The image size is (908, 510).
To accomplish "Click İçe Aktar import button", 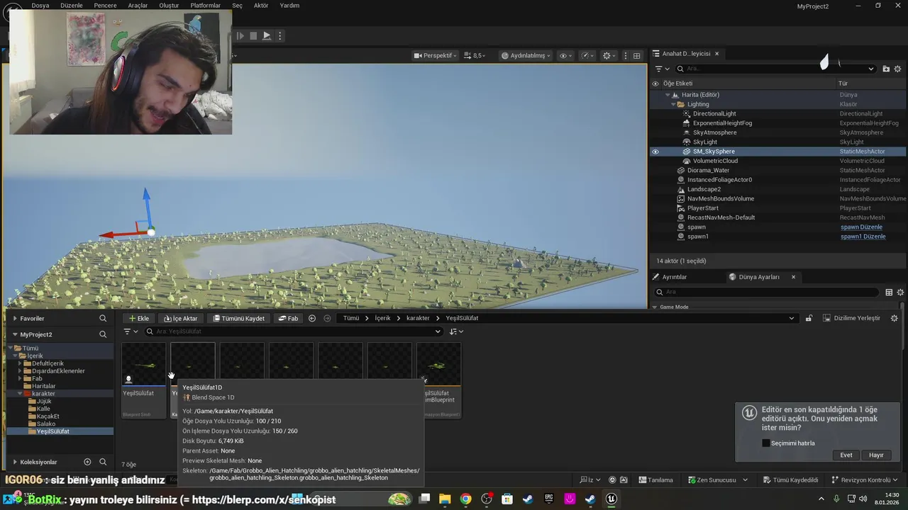I will (180, 318).
